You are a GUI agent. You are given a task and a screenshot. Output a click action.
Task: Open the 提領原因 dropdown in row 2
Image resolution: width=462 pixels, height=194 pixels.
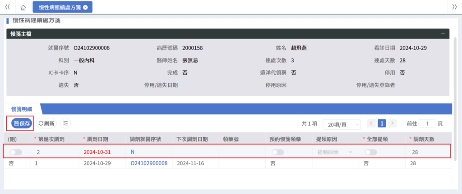pos(335,152)
